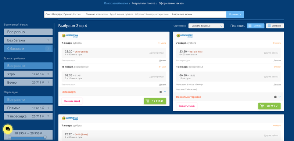Go to Поиск авиабилетов breadcrumb
This screenshot has height=141, width=294.
pos(116,3)
